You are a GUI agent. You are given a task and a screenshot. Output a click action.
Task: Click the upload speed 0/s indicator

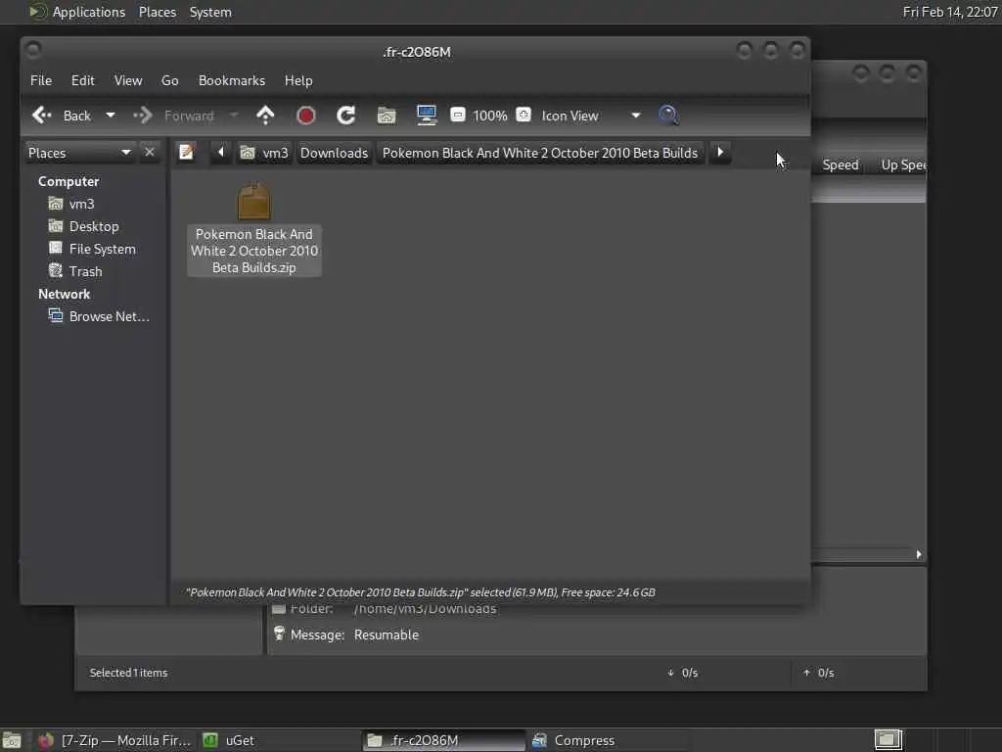coord(819,673)
